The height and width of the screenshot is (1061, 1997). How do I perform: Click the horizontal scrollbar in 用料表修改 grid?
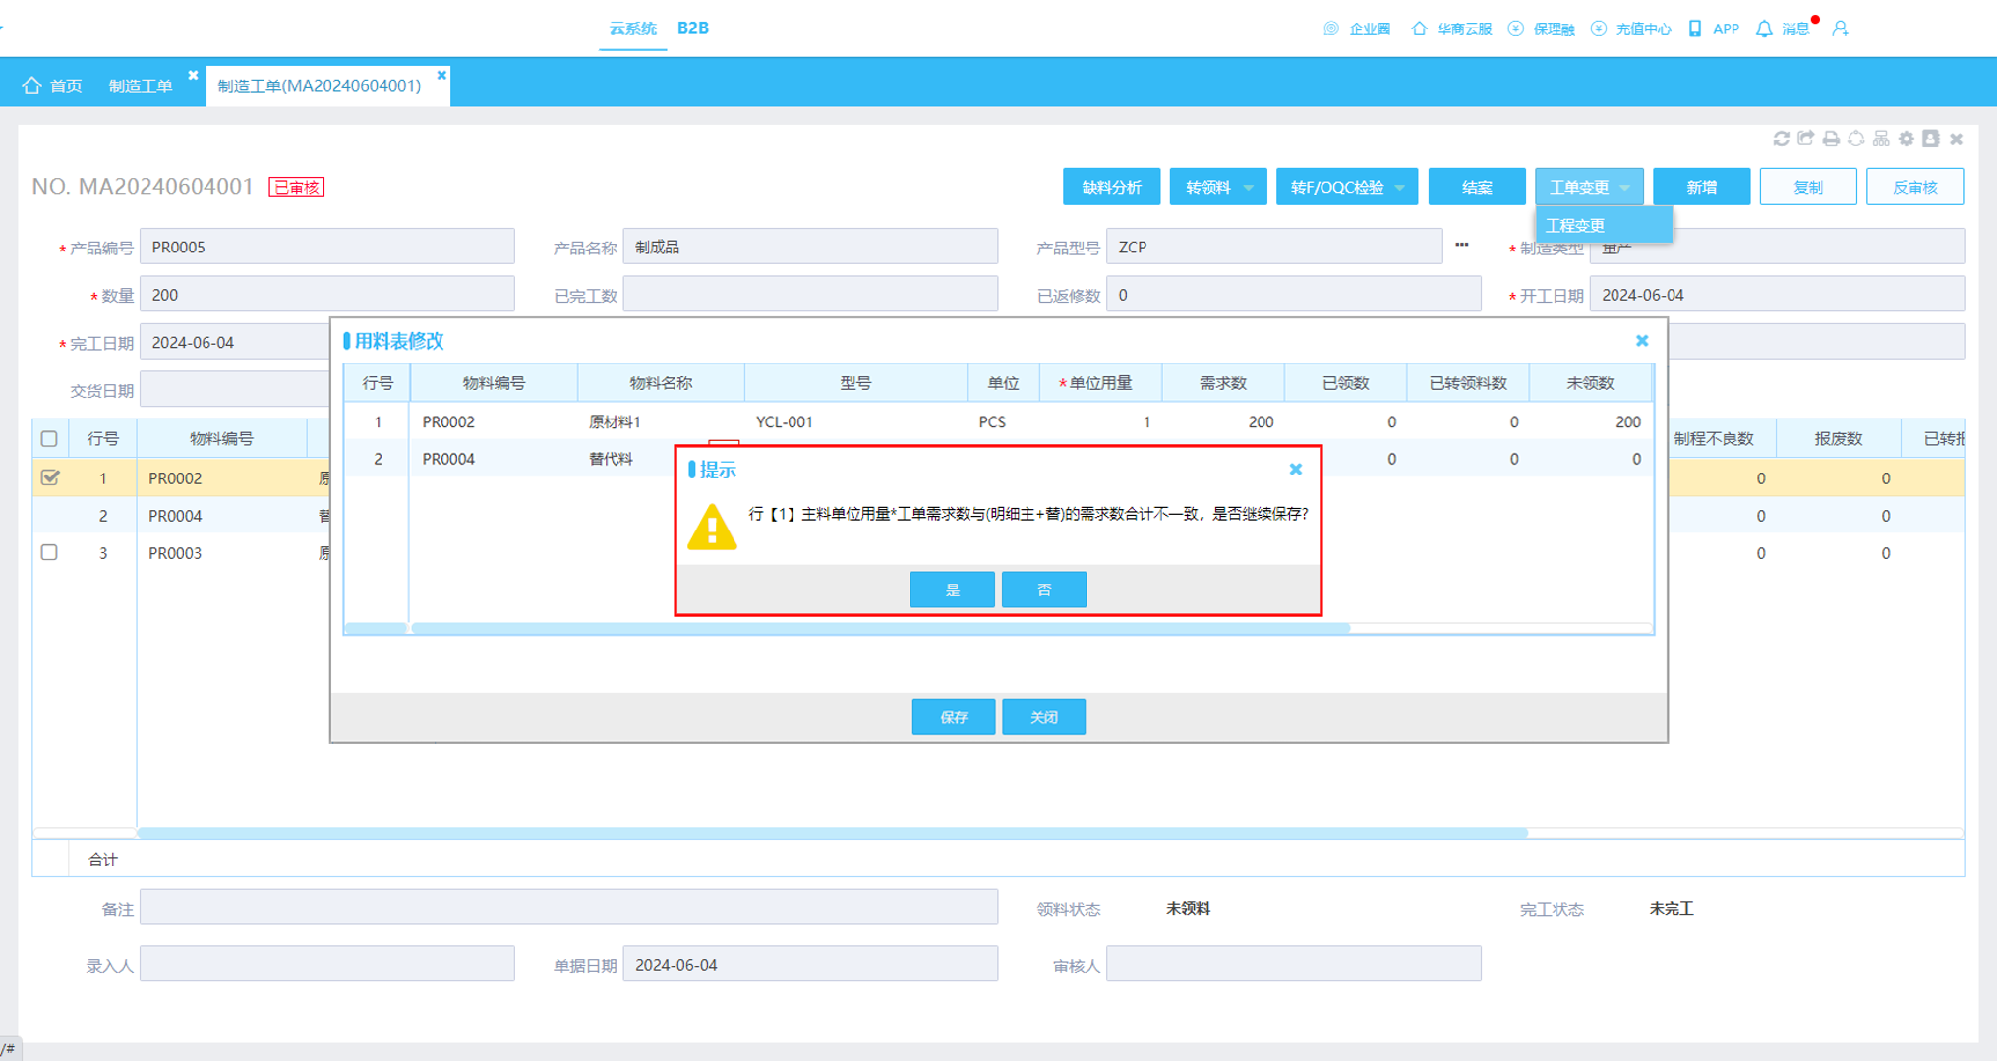[880, 627]
